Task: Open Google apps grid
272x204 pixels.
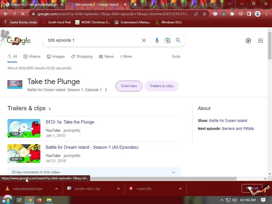Action: click(260, 41)
